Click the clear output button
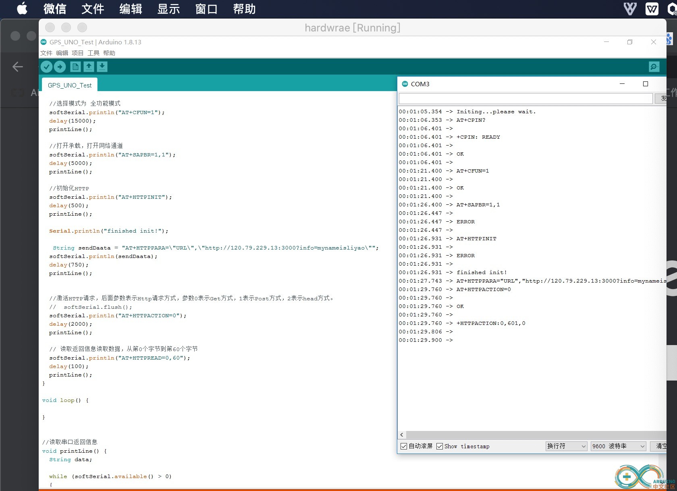The width and height of the screenshot is (677, 491). tap(658, 446)
